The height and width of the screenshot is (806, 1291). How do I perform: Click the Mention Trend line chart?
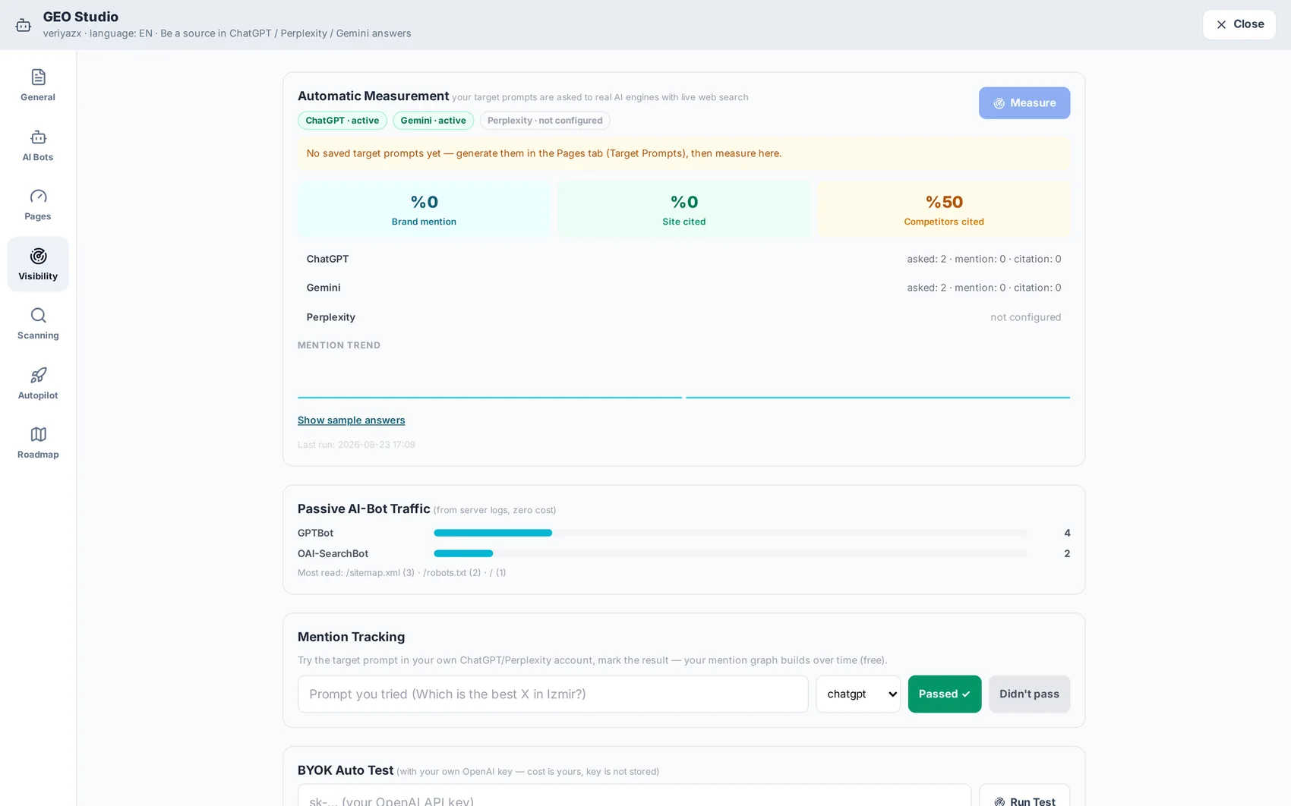tap(683, 379)
